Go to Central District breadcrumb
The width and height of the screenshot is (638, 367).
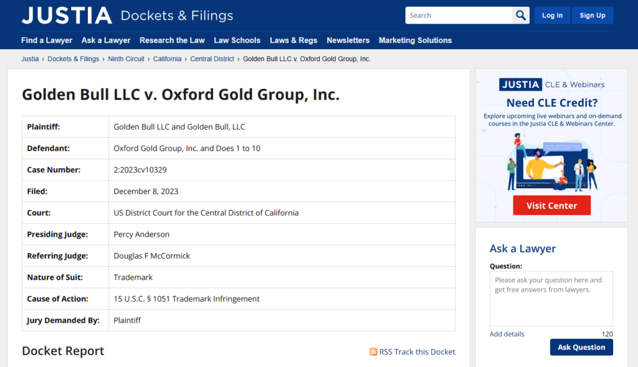pyautogui.click(x=212, y=59)
